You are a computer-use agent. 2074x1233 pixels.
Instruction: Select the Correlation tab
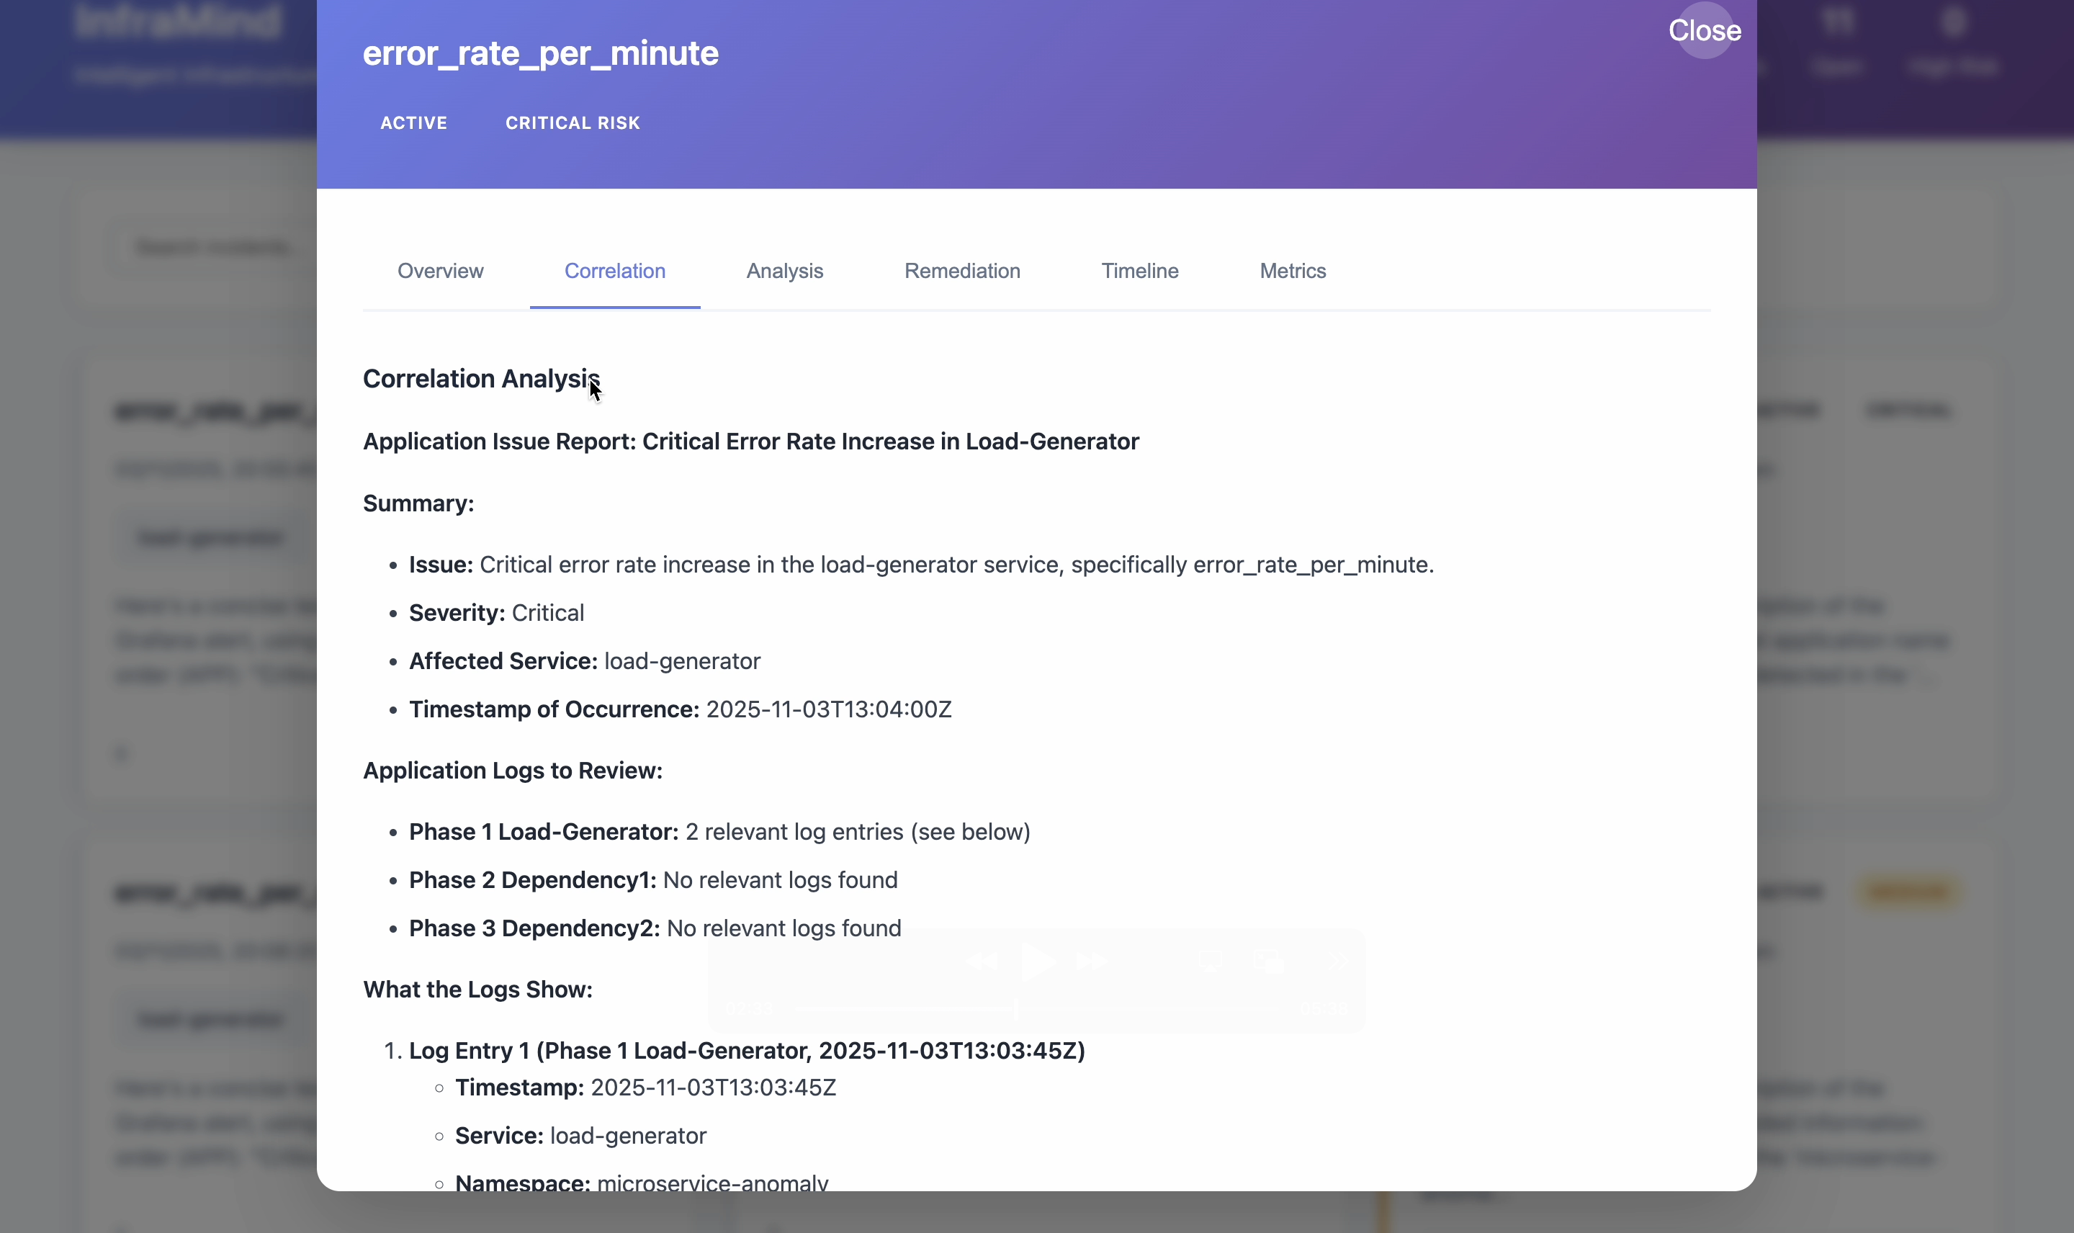(x=615, y=271)
